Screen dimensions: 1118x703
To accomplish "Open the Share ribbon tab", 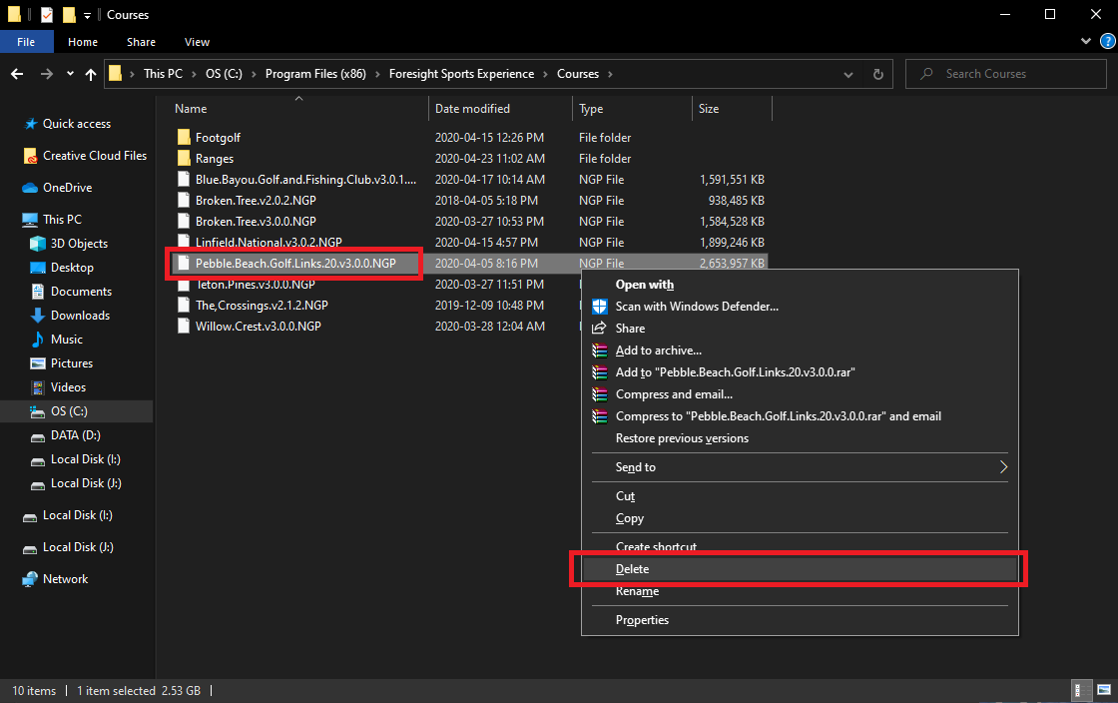I will (141, 42).
